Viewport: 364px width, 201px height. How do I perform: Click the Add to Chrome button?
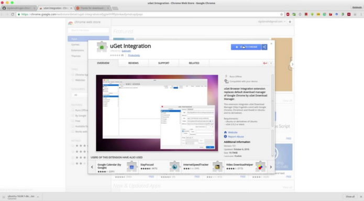tap(246, 47)
